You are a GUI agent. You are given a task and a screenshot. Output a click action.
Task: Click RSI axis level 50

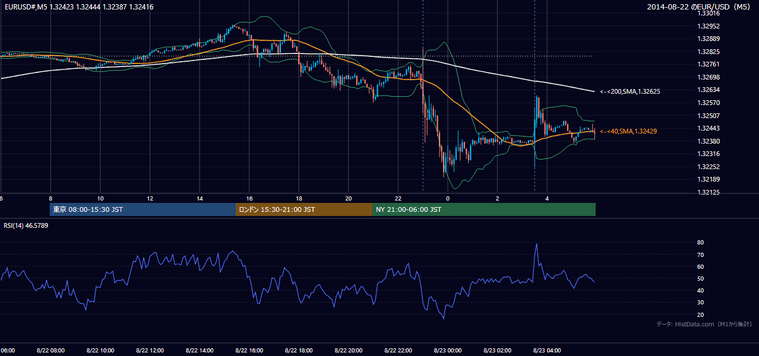pyautogui.click(x=700, y=278)
